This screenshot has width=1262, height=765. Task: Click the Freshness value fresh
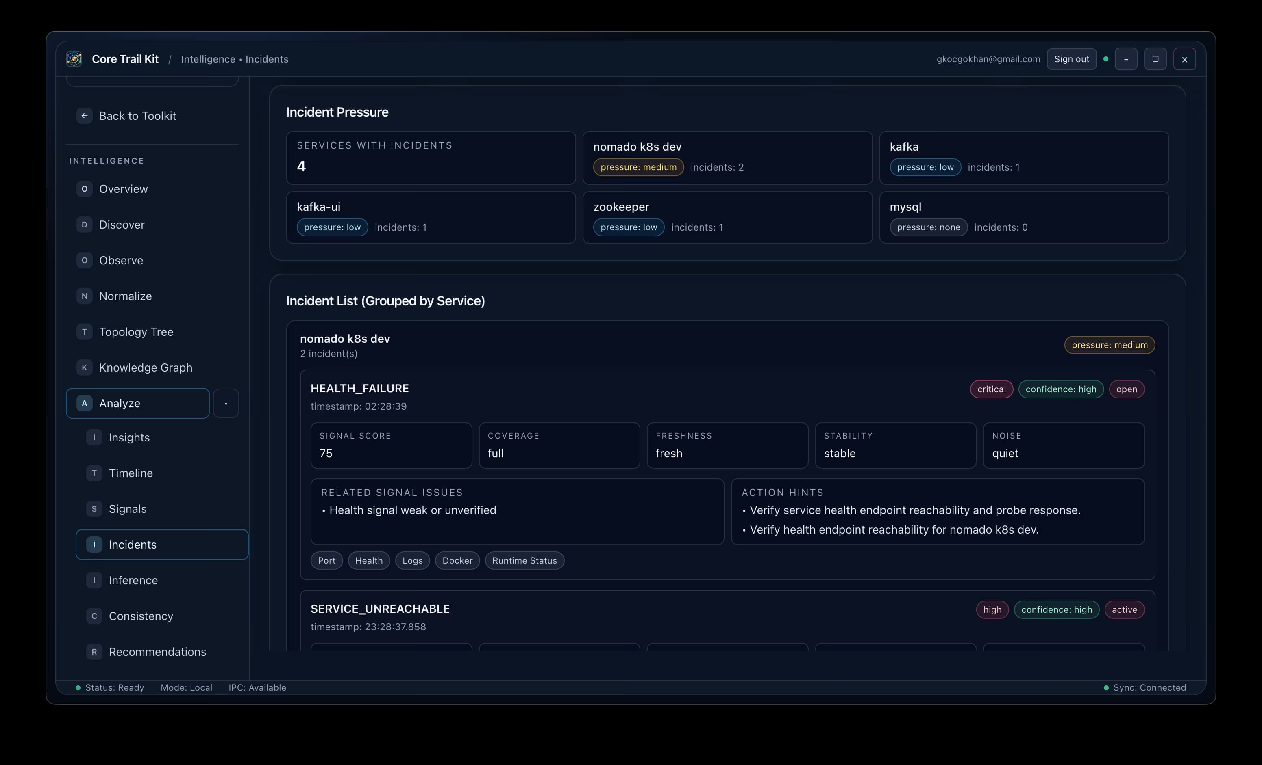pos(669,453)
